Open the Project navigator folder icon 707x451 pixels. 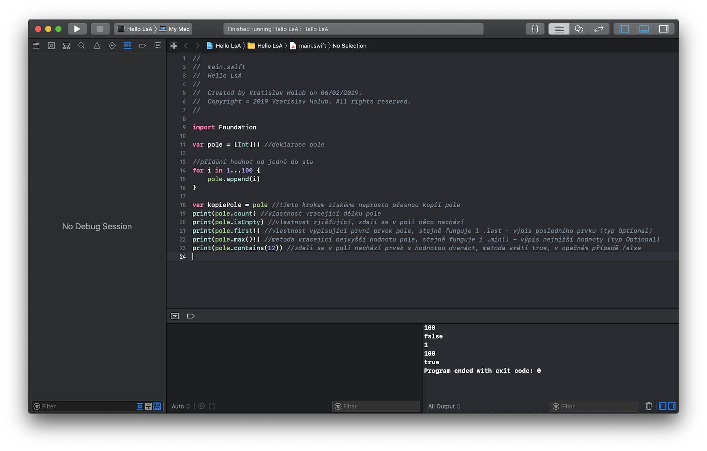tap(36, 46)
